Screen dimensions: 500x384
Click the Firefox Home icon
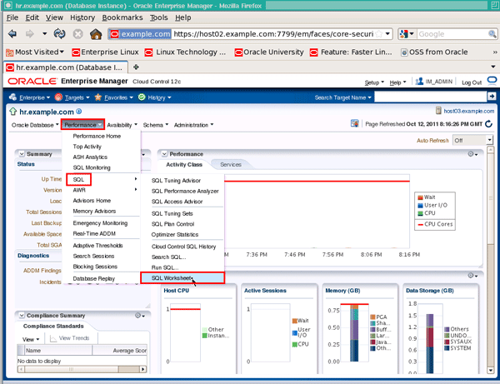coord(97,34)
